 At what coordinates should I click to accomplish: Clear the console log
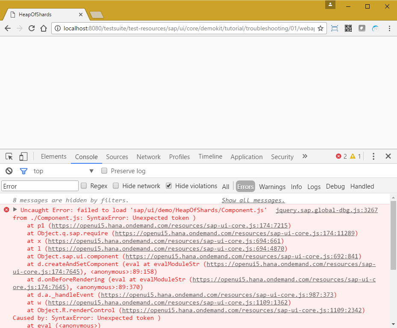(9, 171)
